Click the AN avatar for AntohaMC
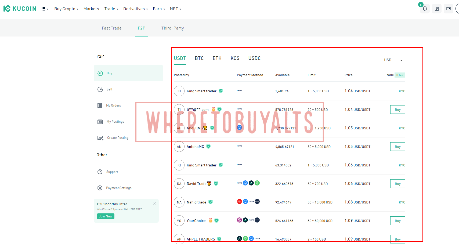Viewport: 459px width, 244px height. pyautogui.click(x=179, y=147)
